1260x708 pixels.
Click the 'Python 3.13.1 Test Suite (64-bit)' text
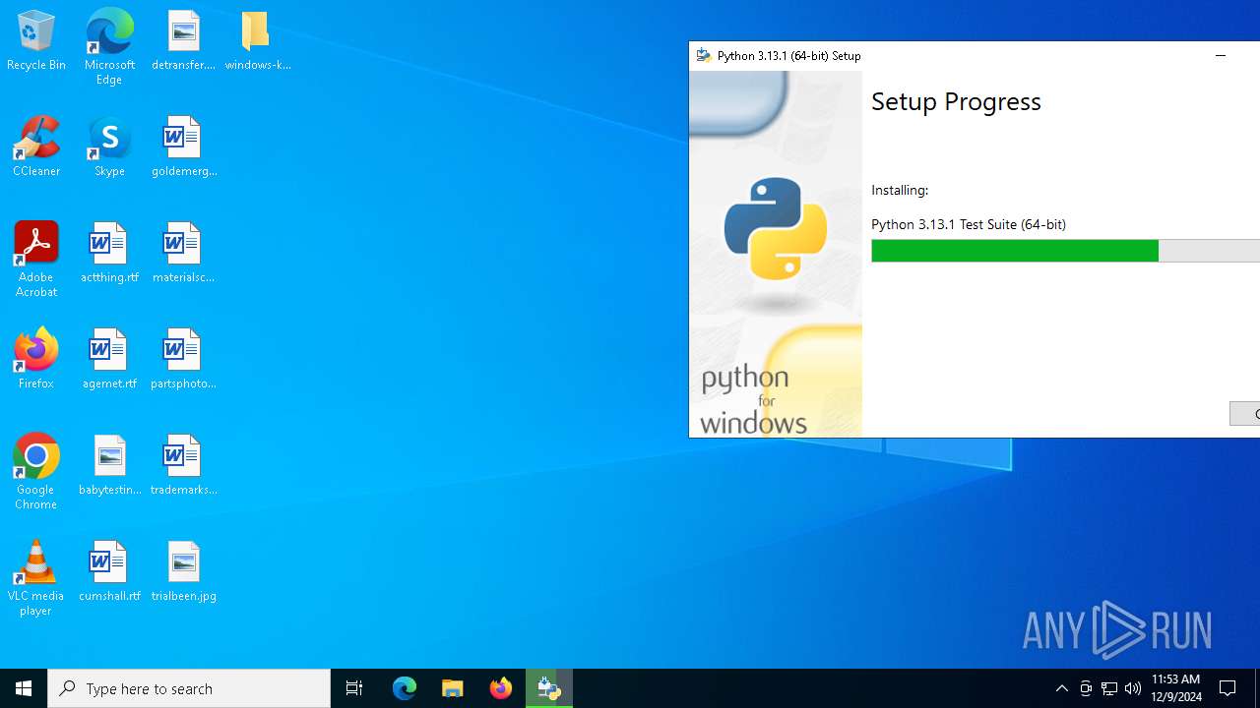969,224
